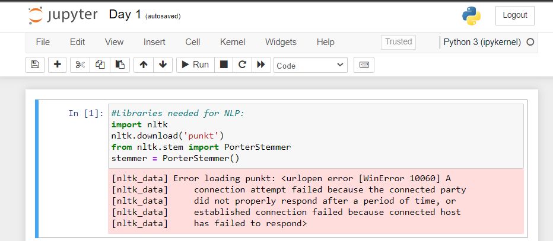This screenshot has height=241, width=553.
Task: Save notebook with floppy disk icon
Action: [x=35, y=65]
